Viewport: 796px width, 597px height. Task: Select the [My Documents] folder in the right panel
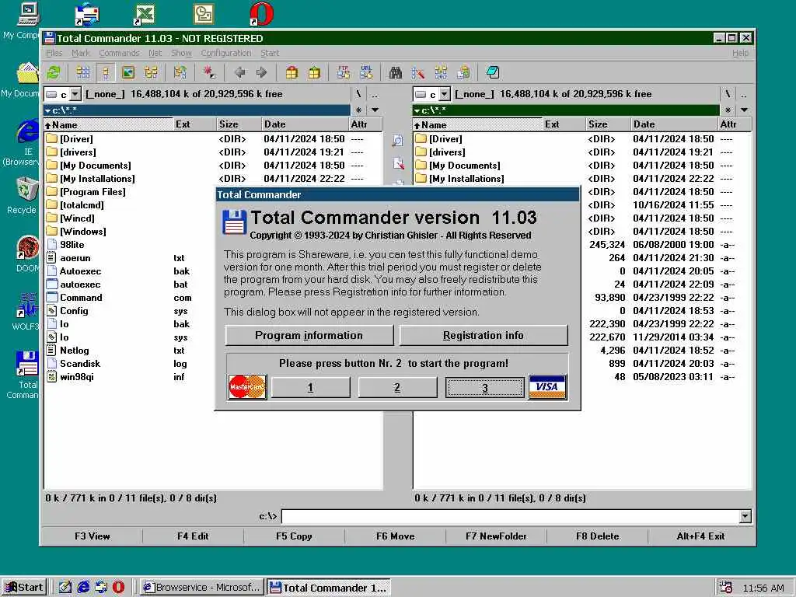[465, 166]
